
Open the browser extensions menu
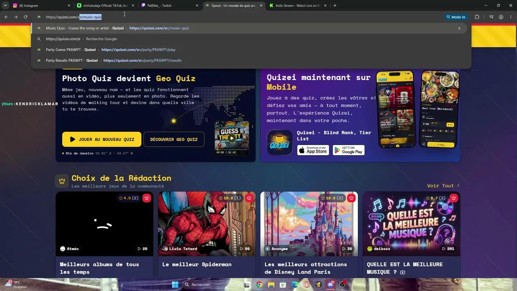point(477,17)
